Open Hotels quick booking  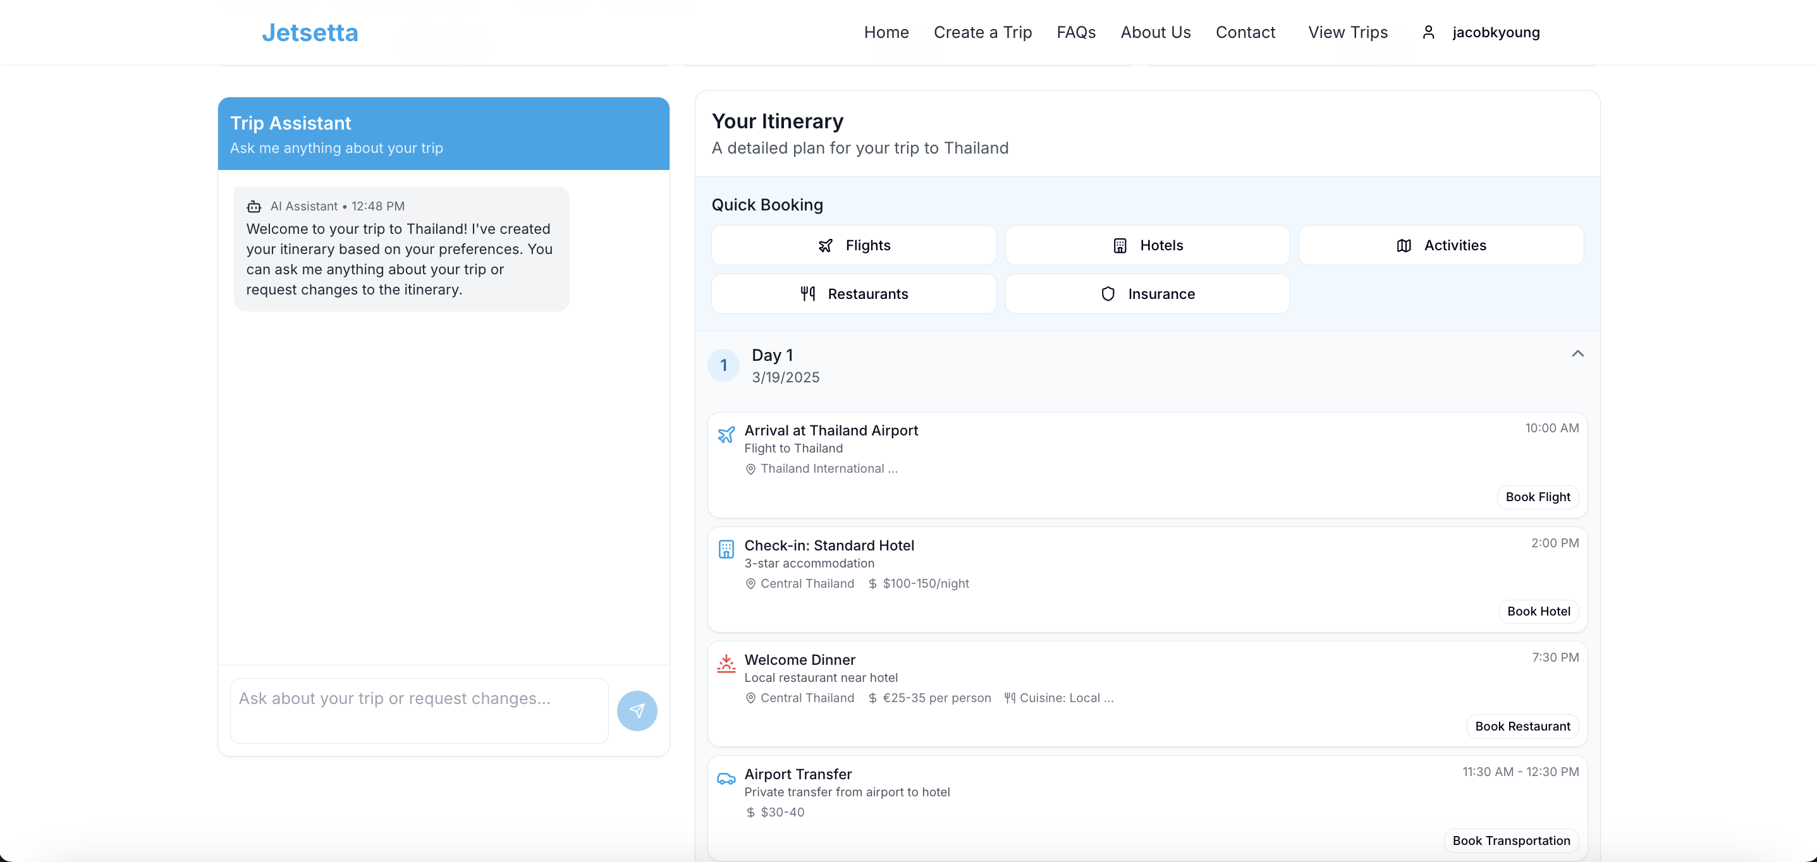click(1147, 245)
